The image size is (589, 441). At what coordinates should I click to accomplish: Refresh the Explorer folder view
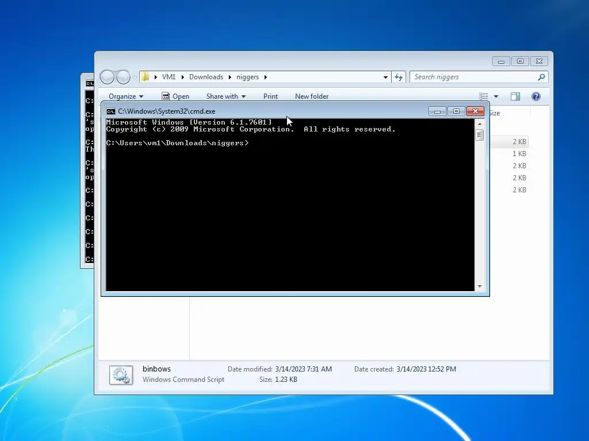tap(399, 78)
